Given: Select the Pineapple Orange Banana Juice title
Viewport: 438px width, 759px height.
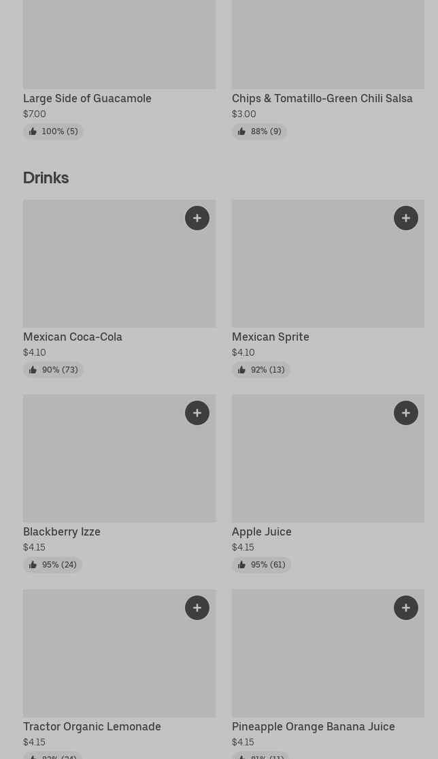Looking at the screenshot, I should click(x=313, y=726).
